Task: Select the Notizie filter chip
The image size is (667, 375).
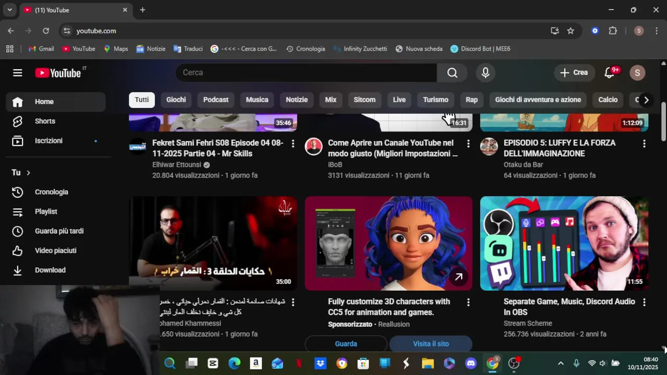Action: pos(297,100)
